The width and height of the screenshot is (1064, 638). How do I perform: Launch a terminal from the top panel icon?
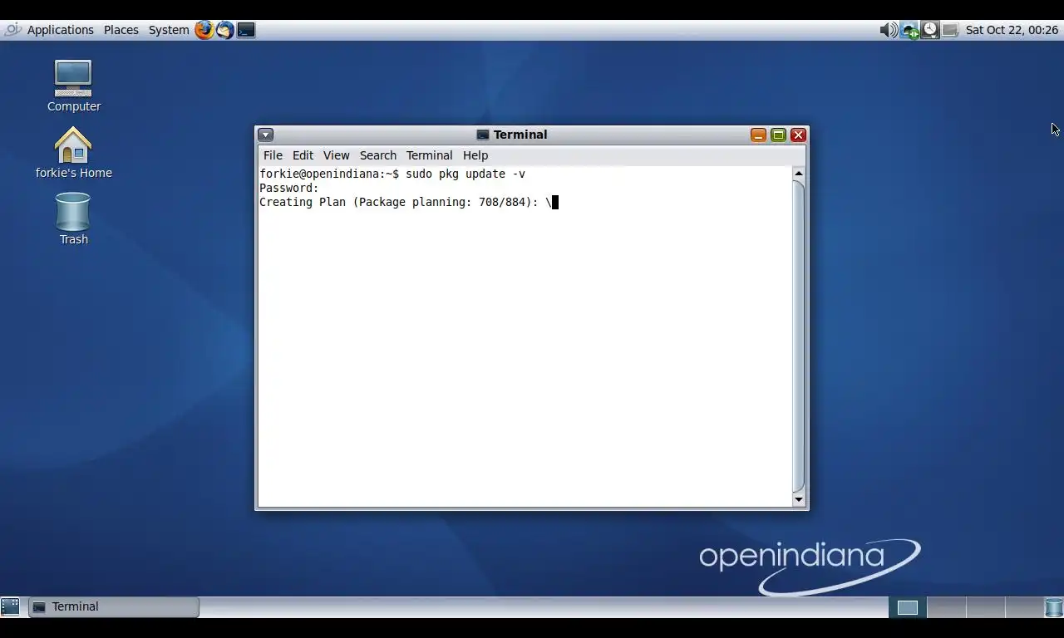click(x=246, y=30)
